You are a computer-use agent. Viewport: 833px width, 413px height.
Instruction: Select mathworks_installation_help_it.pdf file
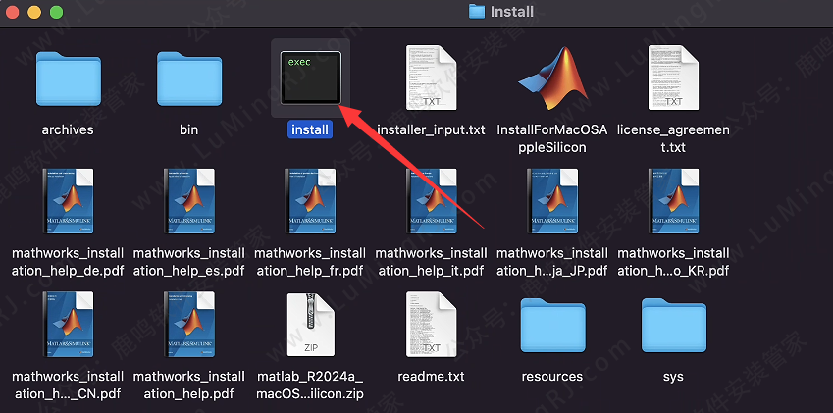432,202
